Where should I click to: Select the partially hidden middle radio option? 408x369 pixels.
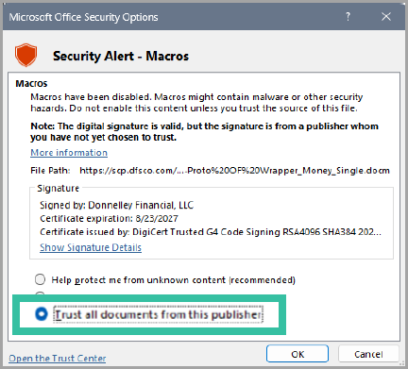pyautogui.click(x=40, y=294)
